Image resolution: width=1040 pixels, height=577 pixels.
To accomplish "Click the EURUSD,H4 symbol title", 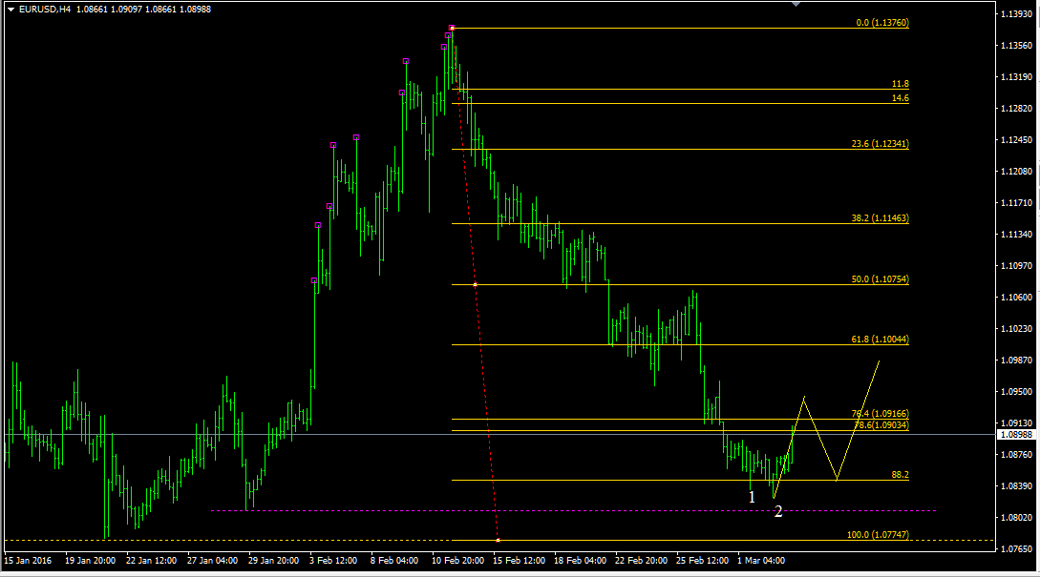I will [45, 10].
